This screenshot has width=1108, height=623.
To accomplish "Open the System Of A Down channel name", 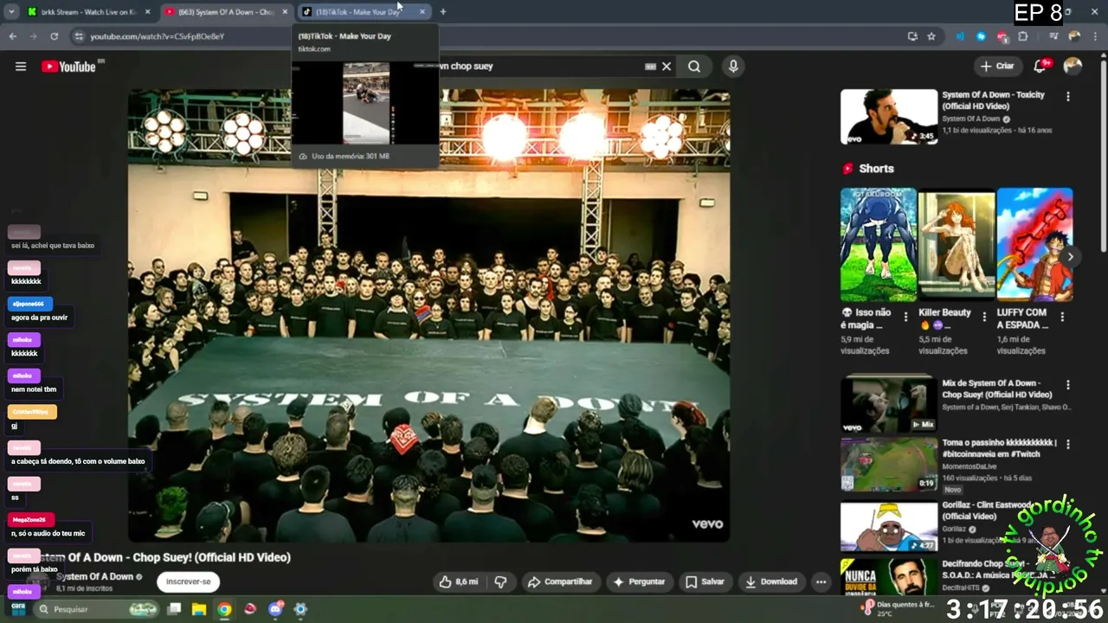I will point(94,576).
